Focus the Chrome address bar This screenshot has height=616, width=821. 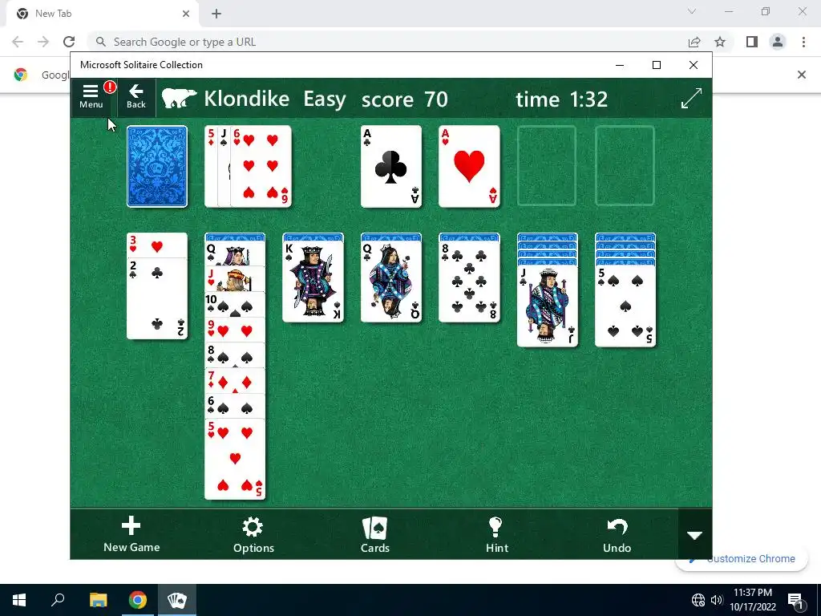[387, 42]
